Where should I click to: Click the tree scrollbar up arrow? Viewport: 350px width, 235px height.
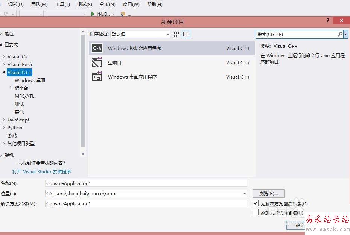click(83, 32)
